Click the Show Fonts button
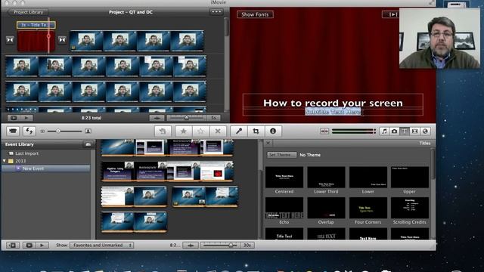Image resolution: width=484 pixels, height=272 pixels. pos(255,14)
